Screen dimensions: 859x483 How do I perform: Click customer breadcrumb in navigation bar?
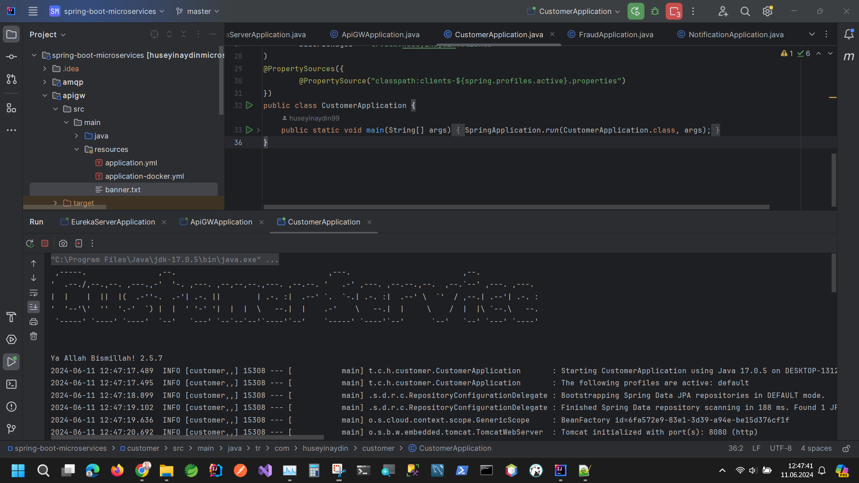tap(139, 448)
